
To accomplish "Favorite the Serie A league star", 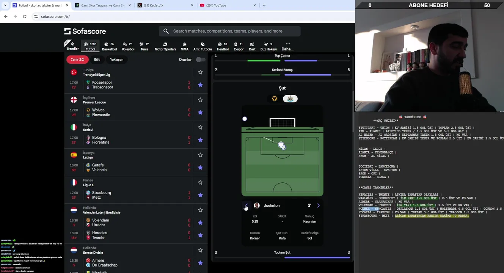I will (200, 127).
